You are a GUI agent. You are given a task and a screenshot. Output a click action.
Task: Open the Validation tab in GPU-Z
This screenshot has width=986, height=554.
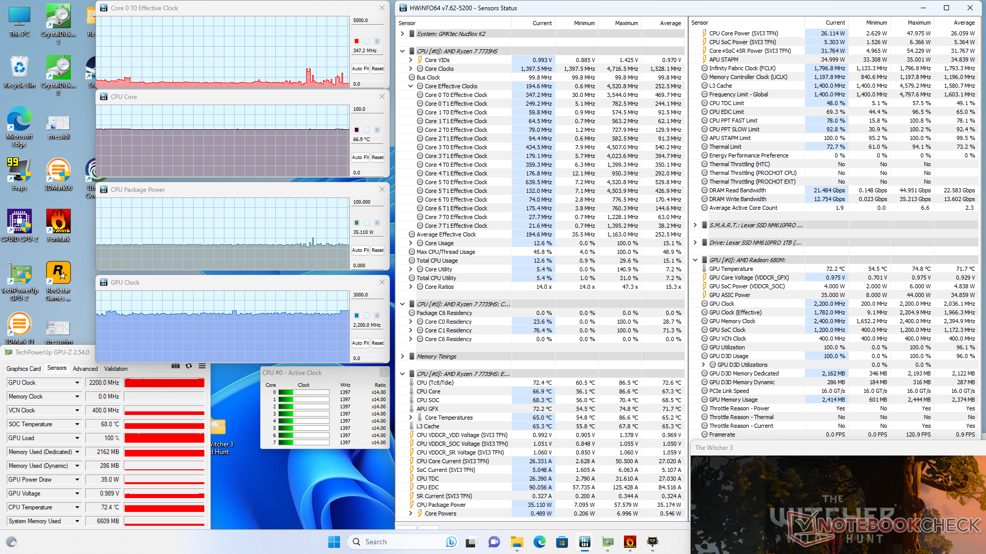116,369
